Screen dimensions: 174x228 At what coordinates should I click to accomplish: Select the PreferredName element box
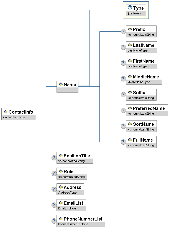coord(147,110)
